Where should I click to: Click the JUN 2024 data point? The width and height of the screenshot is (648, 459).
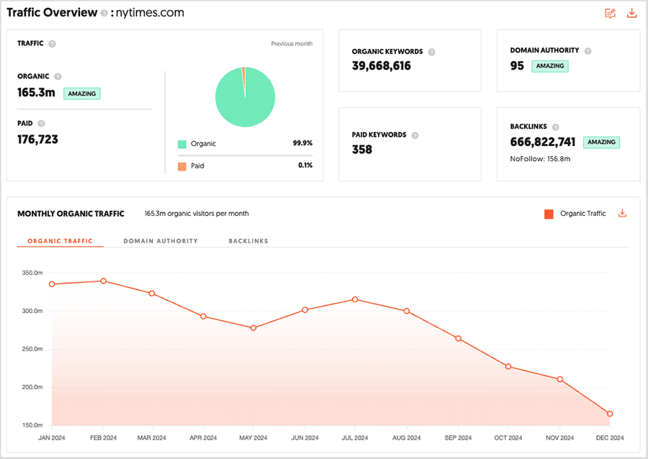click(x=305, y=309)
